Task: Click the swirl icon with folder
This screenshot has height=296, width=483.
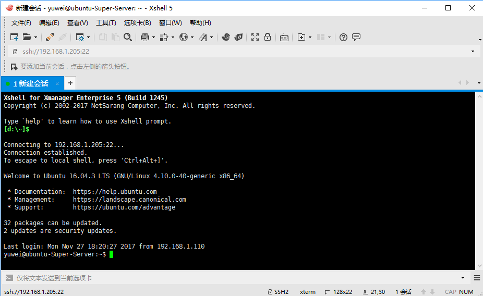Action: [239, 37]
